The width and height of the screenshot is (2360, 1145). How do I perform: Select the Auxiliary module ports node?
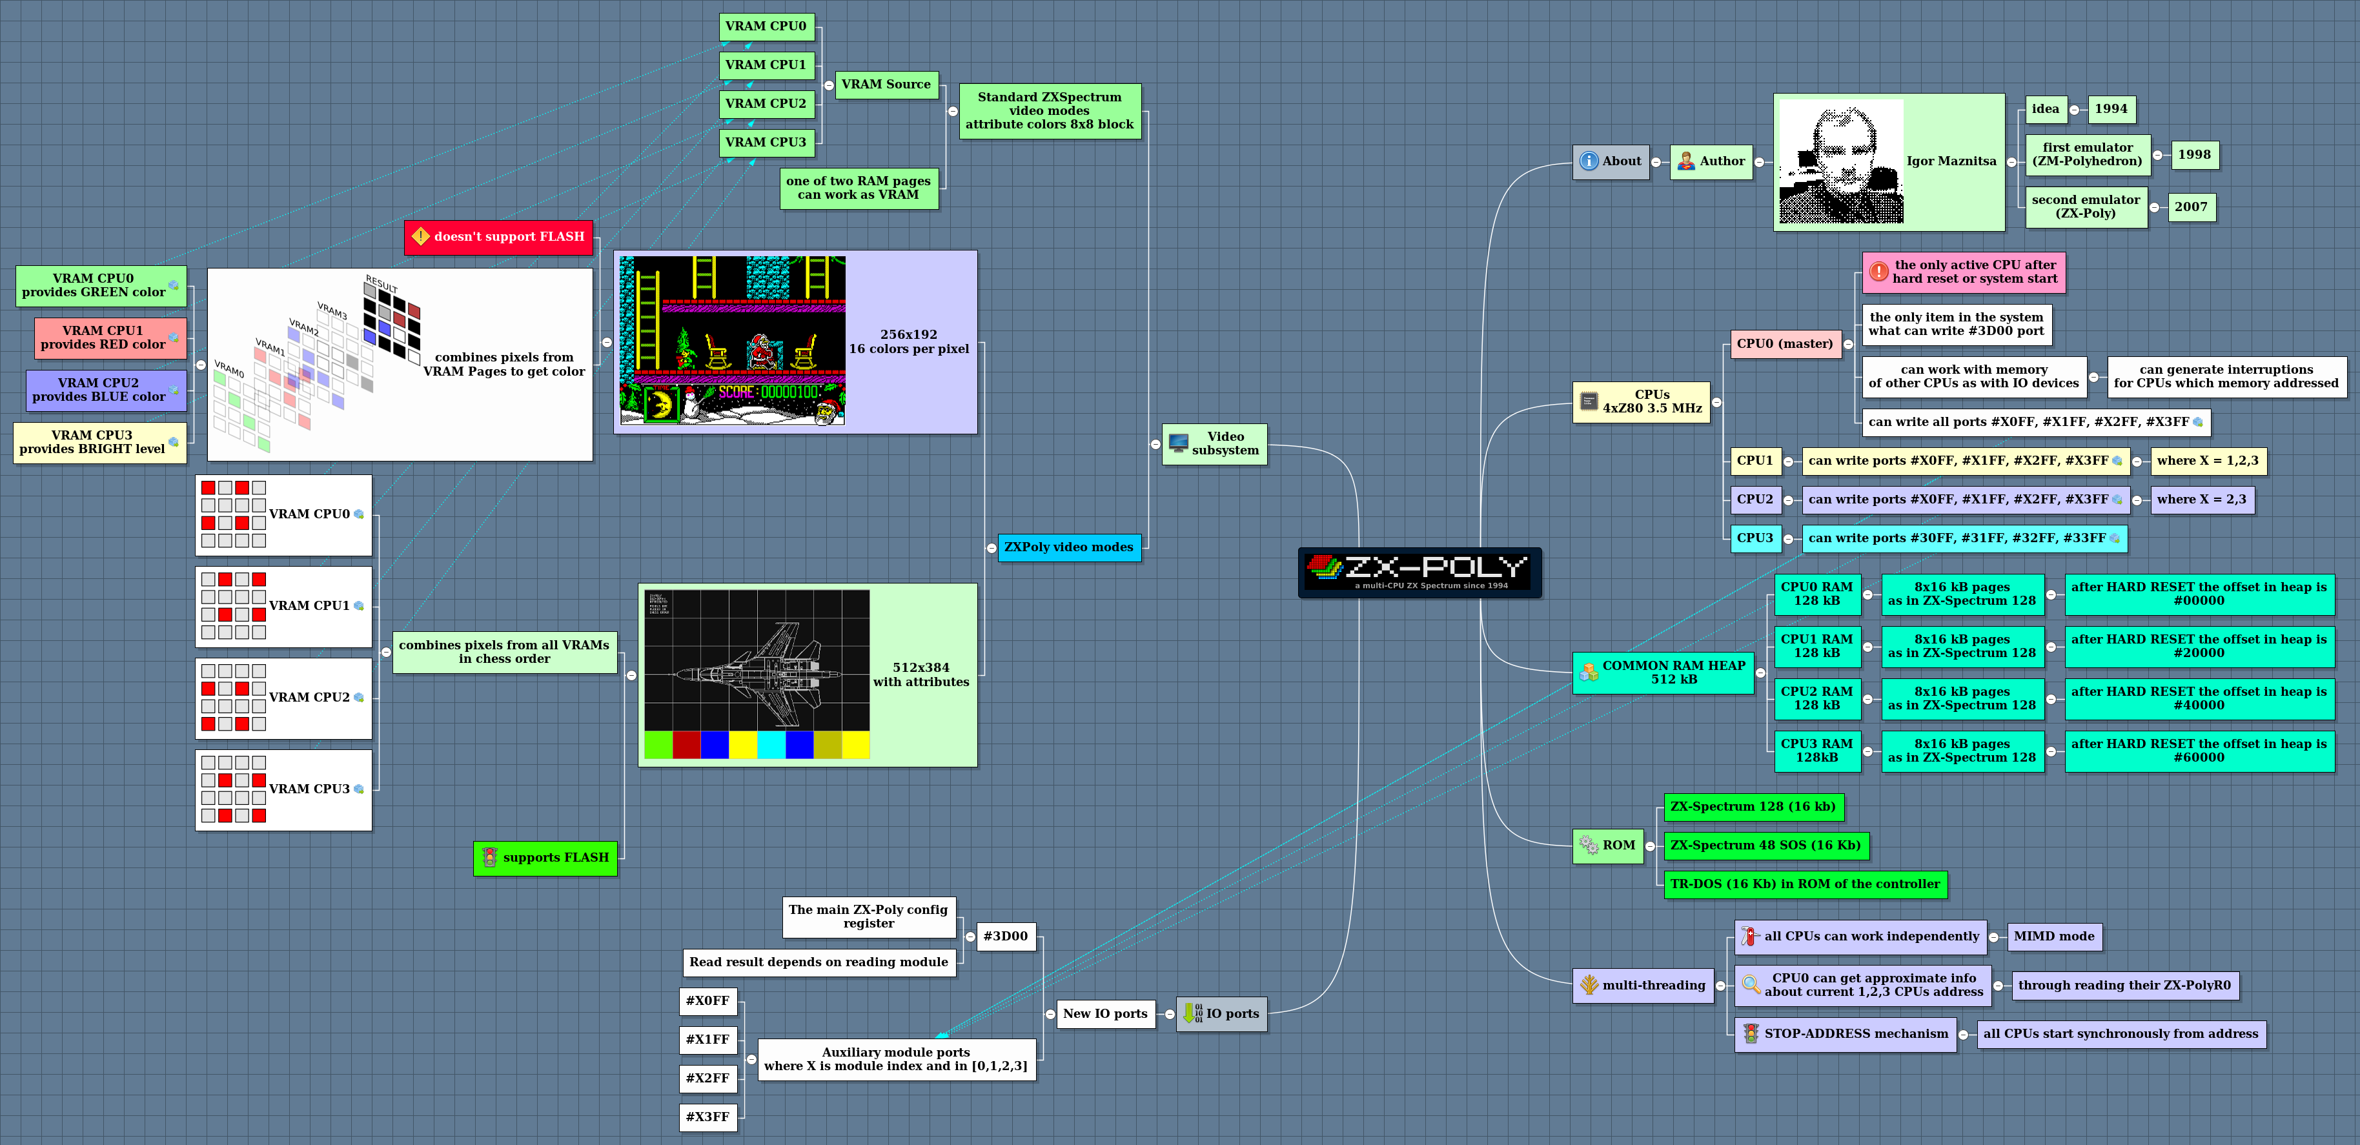(897, 1060)
